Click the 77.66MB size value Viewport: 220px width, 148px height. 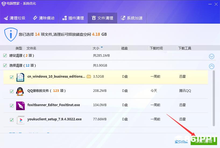point(100,119)
